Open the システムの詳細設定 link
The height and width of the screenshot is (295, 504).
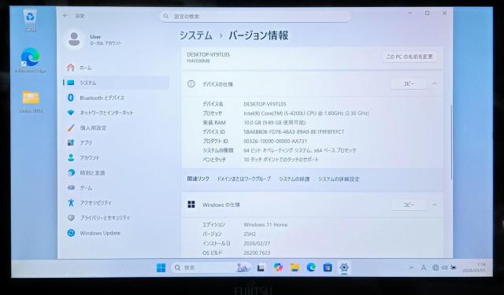click(x=339, y=179)
